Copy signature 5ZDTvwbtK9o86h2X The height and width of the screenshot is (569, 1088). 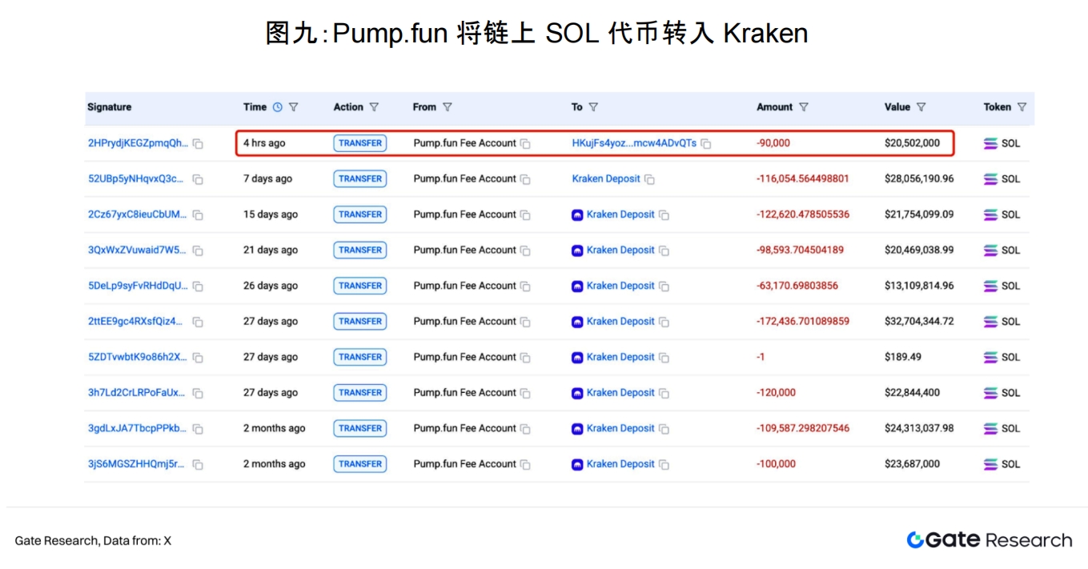pyautogui.click(x=198, y=358)
